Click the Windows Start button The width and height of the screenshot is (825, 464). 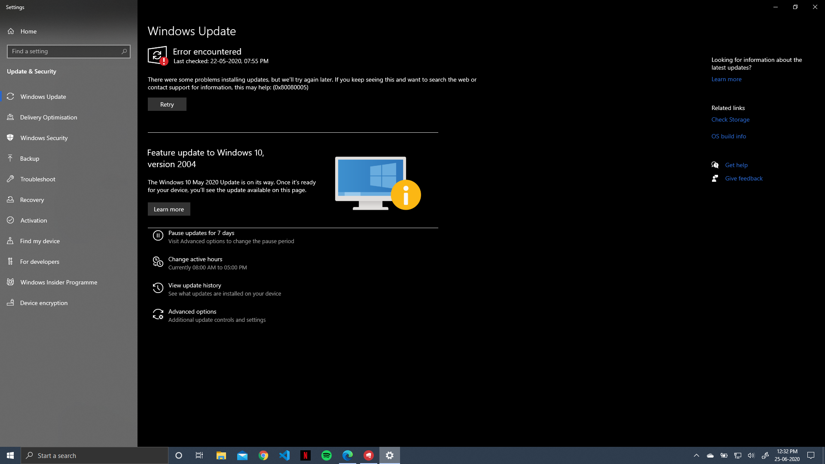pyautogui.click(x=10, y=455)
